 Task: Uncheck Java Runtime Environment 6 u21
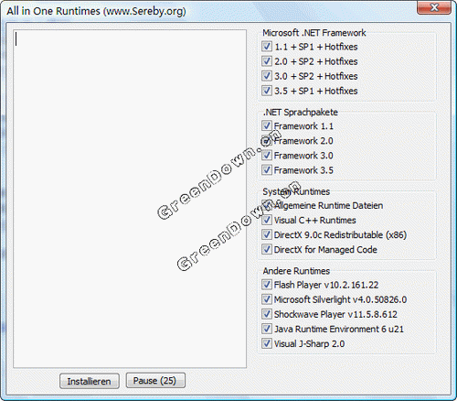point(267,329)
